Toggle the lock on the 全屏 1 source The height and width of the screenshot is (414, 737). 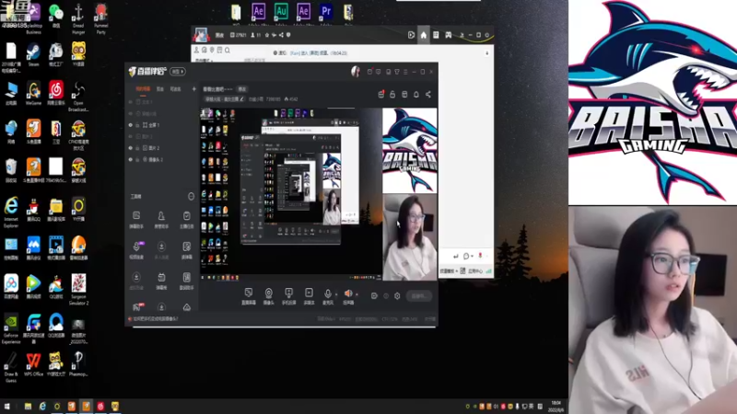coord(137,125)
